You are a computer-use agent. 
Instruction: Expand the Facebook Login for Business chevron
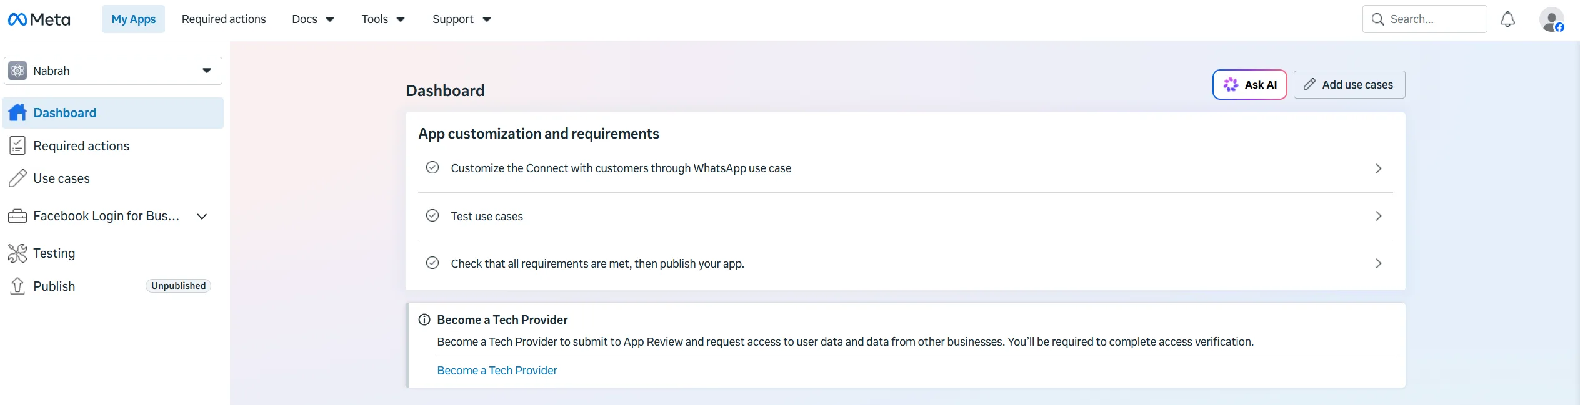pos(202,217)
